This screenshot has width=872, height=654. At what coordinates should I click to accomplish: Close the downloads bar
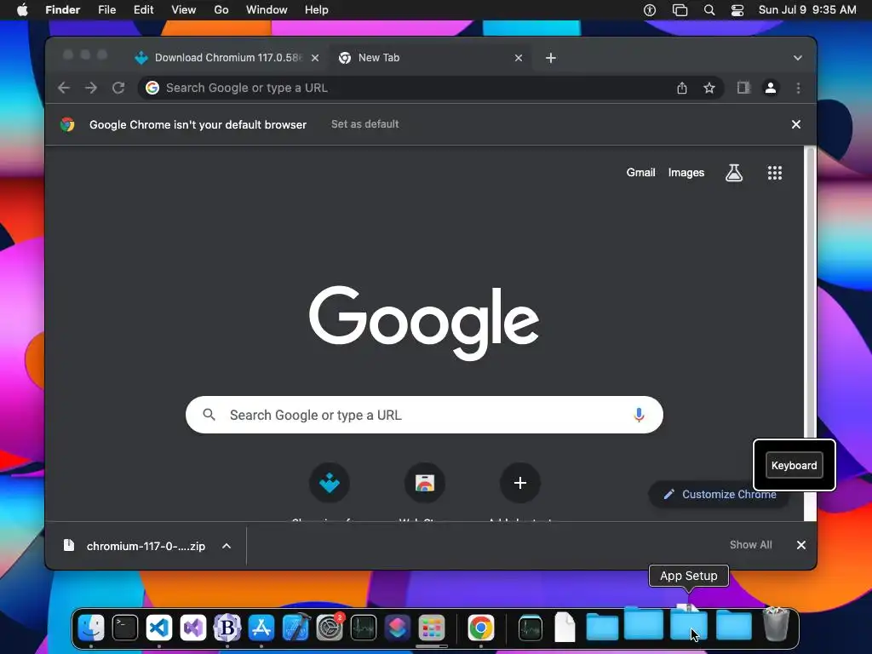[x=800, y=545]
